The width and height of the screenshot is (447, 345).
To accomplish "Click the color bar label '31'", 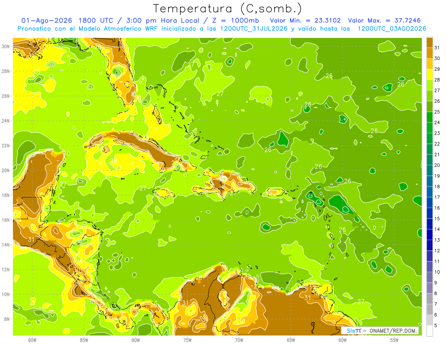I will tap(437, 48).
